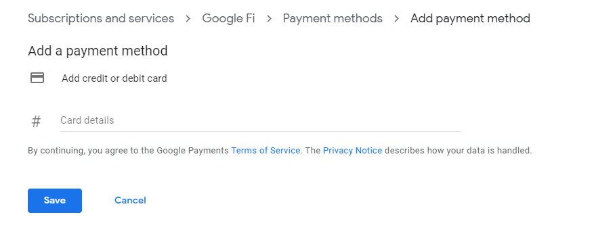Image resolution: width=596 pixels, height=244 pixels.
Task: Click the credit card icon
Action: click(x=37, y=78)
